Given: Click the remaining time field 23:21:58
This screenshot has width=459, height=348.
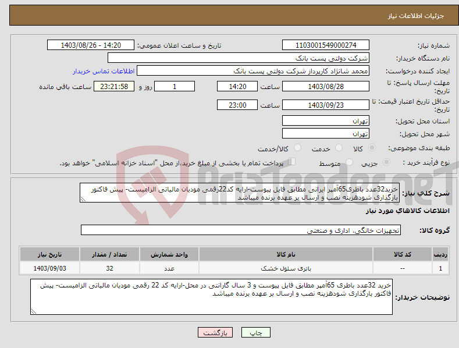Looking at the screenshot, I should tap(114, 86).
